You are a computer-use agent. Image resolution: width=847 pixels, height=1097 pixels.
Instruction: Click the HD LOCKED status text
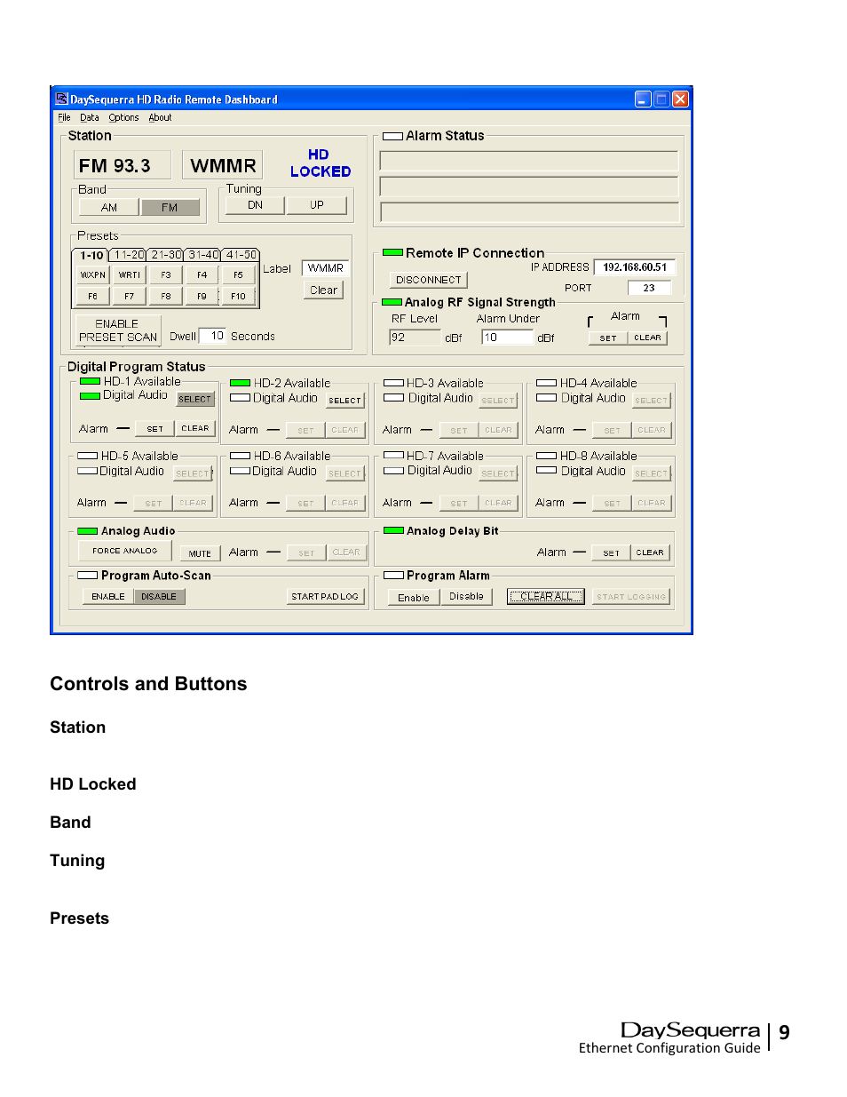(x=321, y=163)
